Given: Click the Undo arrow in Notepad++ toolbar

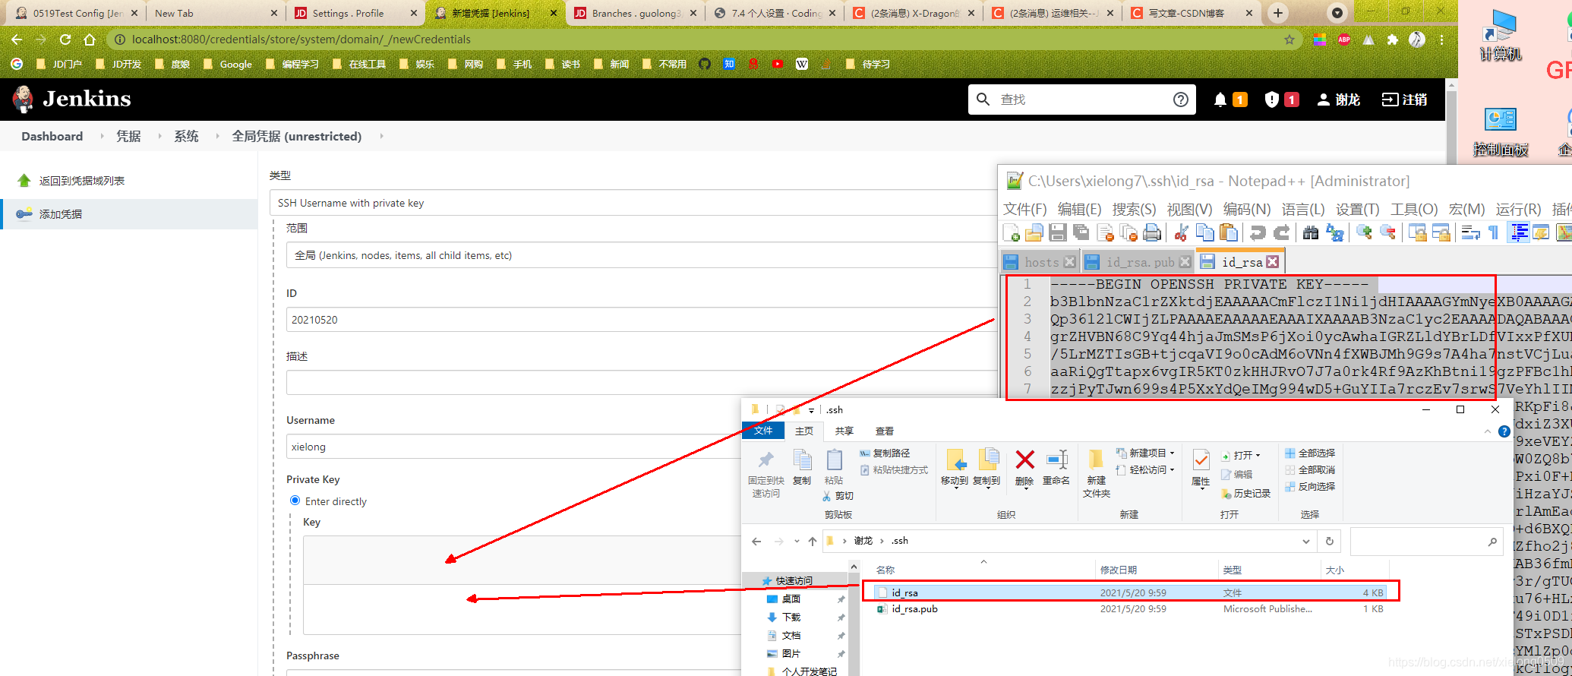Looking at the screenshot, I should pyautogui.click(x=1258, y=232).
